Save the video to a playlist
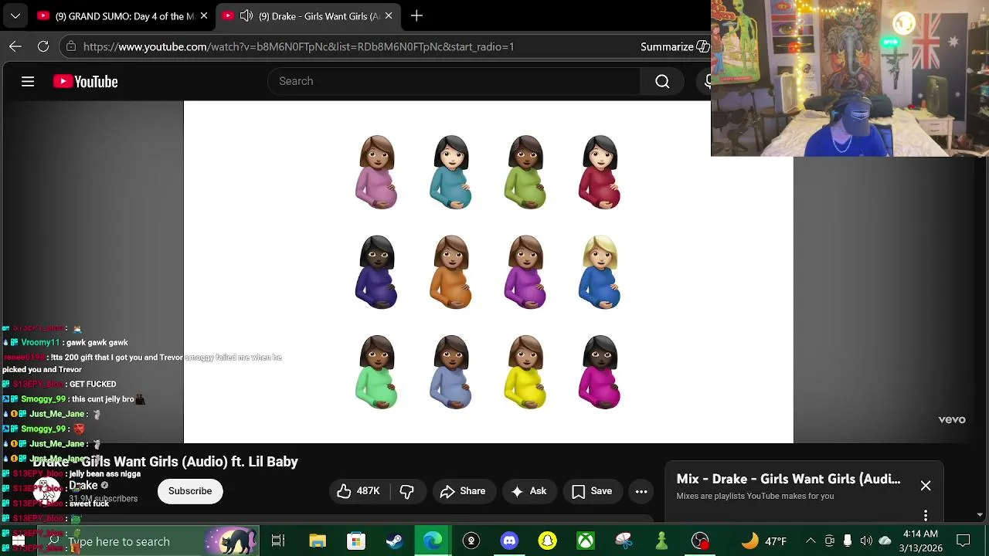The height and width of the screenshot is (556, 989). (x=592, y=491)
